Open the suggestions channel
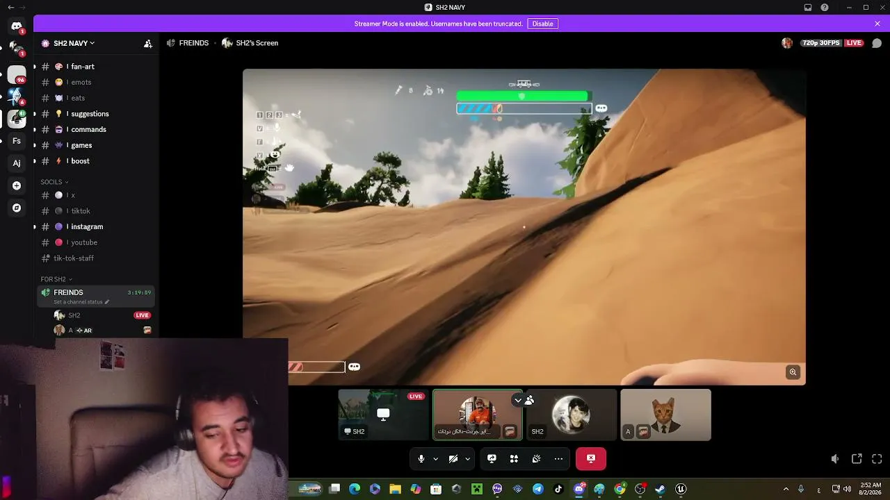The height and width of the screenshot is (500, 890). (x=96, y=114)
